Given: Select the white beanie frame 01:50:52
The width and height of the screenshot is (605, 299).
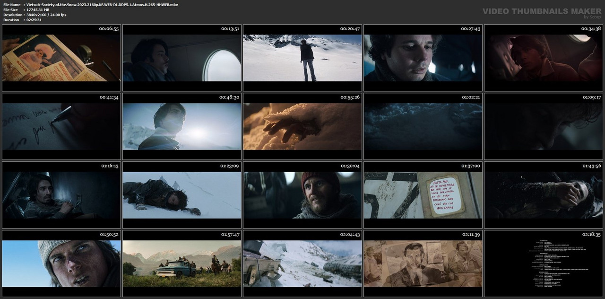Looking at the screenshot, I should click(x=61, y=264).
